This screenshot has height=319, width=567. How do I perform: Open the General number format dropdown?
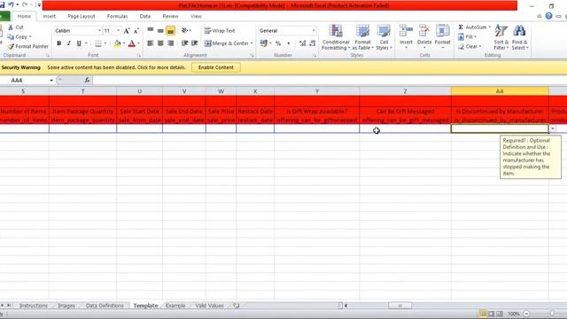pyautogui.click(x=314, y=31)
